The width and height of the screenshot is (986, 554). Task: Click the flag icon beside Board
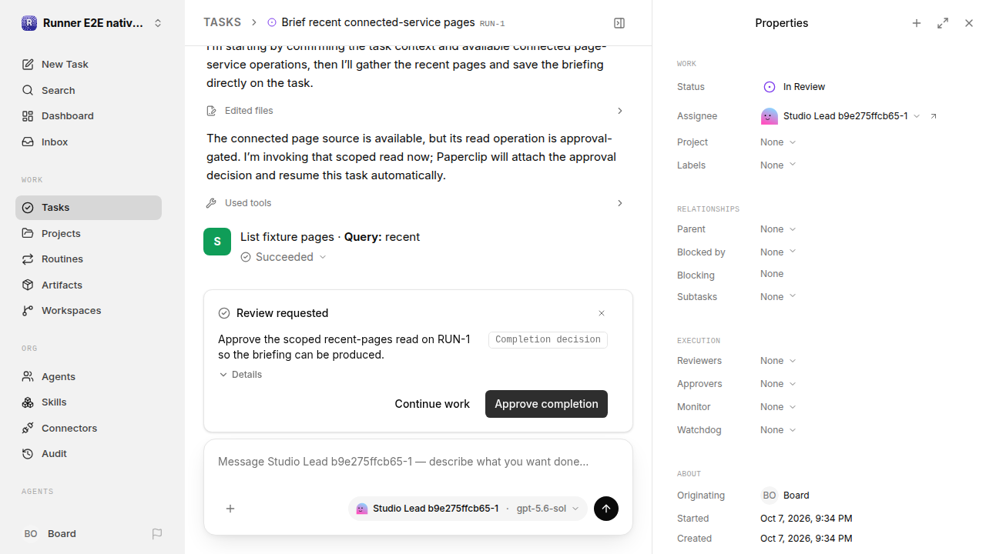tap(157, 534)
